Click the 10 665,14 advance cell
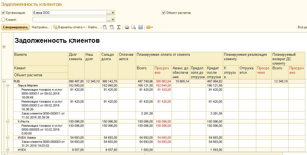The image size is (307, 155). 181,81
